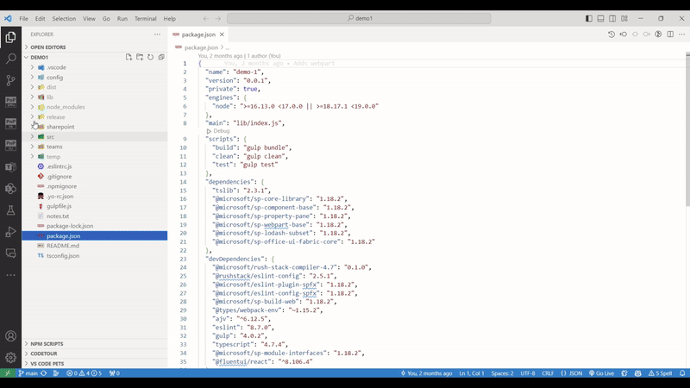Open the Selection menu
Screen dimensions: 690x388
[64, 18]
